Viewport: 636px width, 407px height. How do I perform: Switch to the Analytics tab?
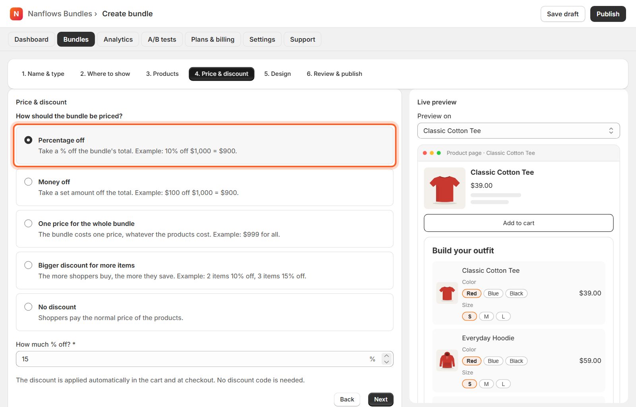pyautogui.click(x=118, y=39)
